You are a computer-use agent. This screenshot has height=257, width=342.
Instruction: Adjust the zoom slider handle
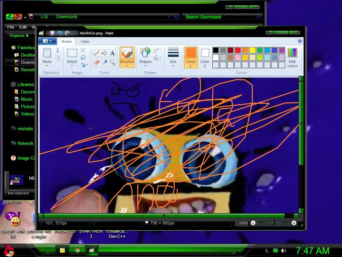click(273, 223)
